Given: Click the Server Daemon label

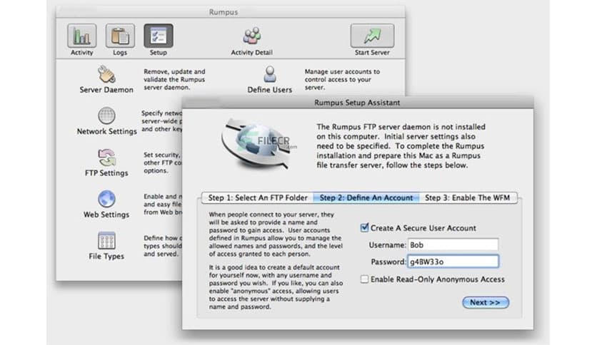Looking at the screenshot, I should pos(106,90).
